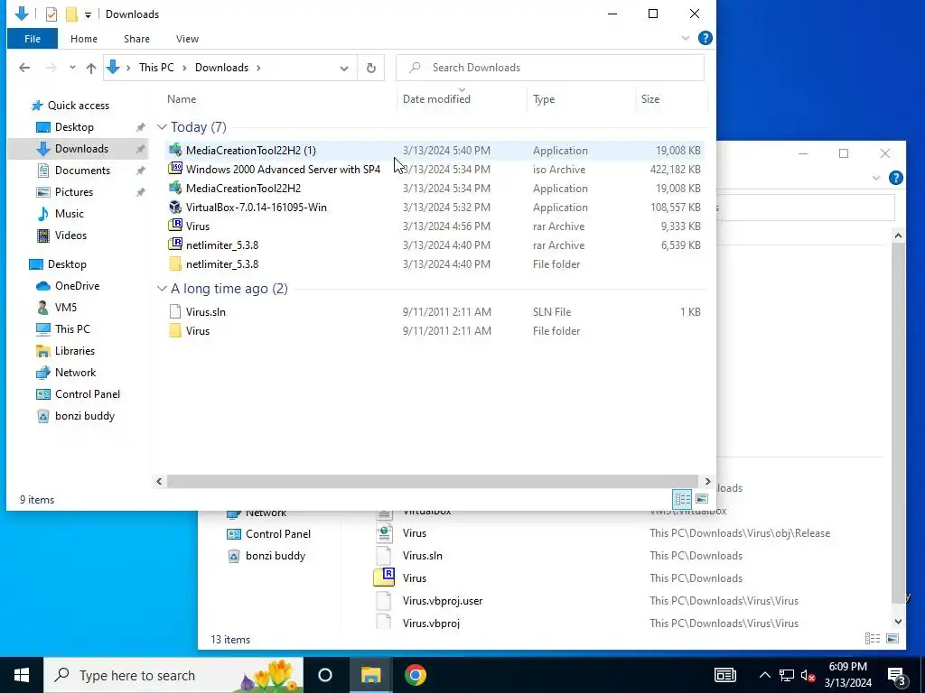
Task: Click the Back navigation arrow
Action: coord(24,68)
